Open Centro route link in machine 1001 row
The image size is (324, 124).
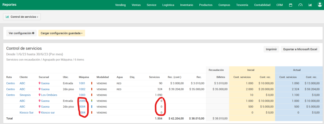coord(10,83)
